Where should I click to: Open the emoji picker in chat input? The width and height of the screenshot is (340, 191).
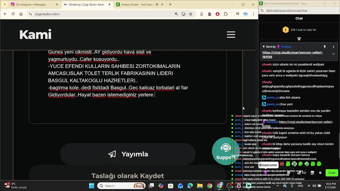(x=288, y=173)
